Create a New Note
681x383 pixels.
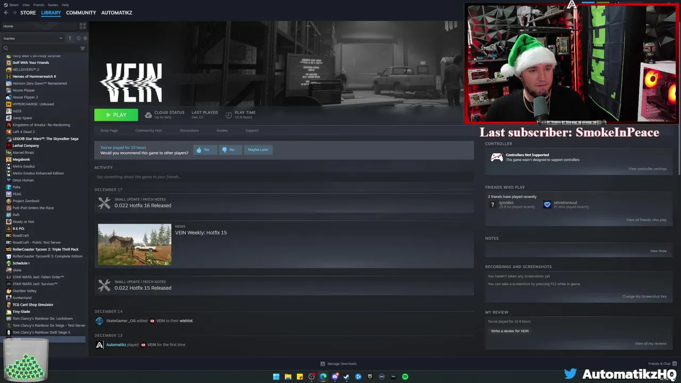tap(658, 251)
